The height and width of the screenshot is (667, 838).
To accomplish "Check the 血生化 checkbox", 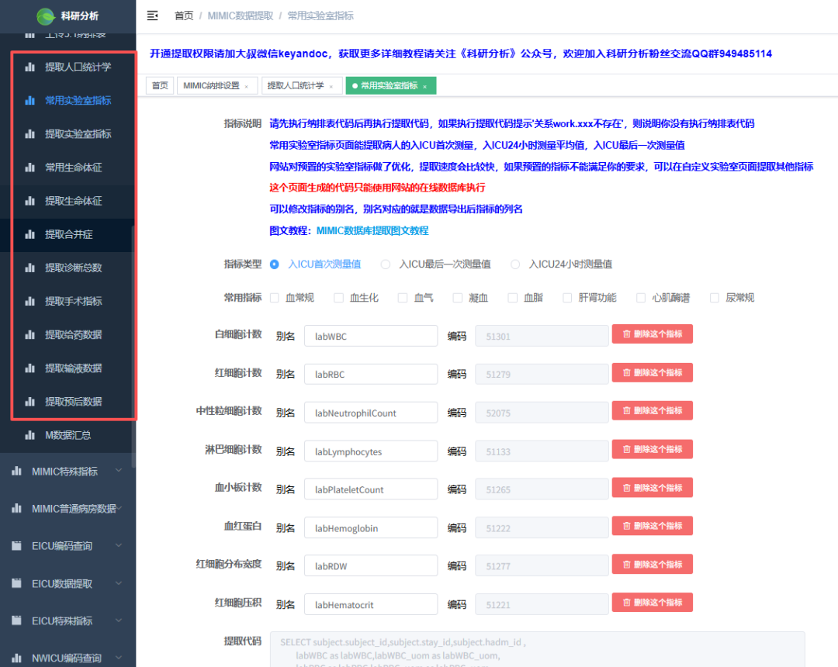I will (x=339, y=298).
